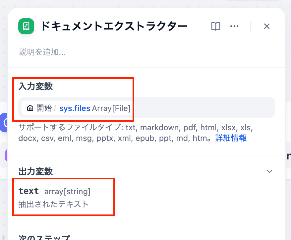The image size is (291, 240).
Task: Select the text output variable name
Action: [29, 191]
